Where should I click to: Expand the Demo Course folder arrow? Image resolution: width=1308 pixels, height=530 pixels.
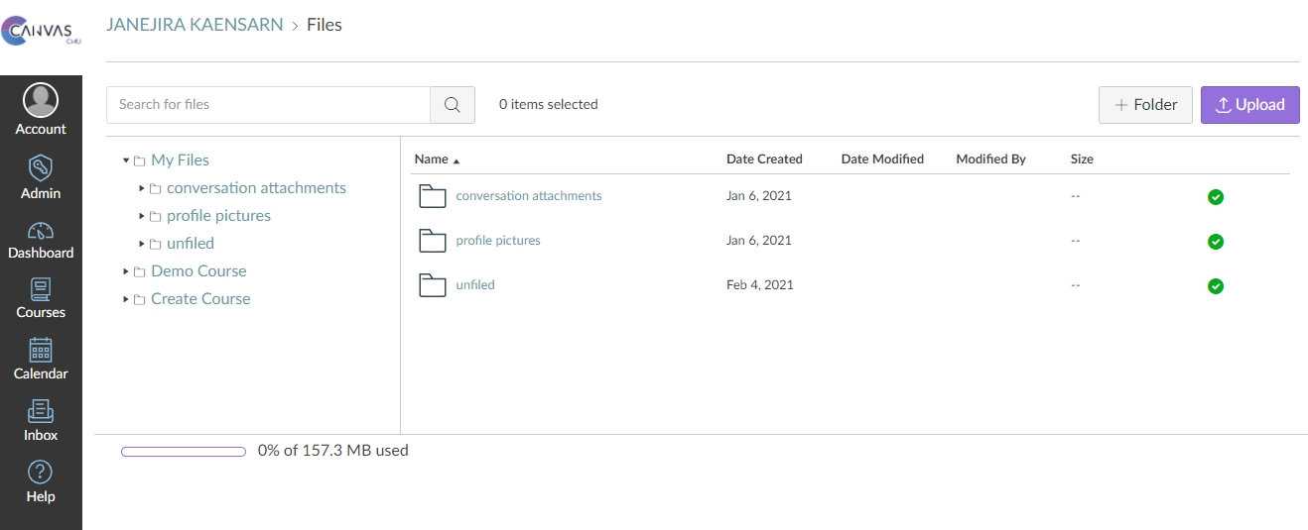pyautogui.click(x=126, y=271)
